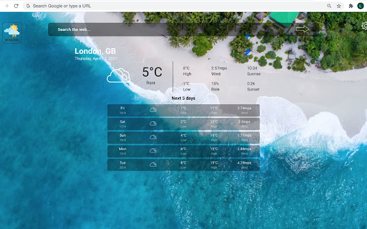The image size is (367, 229).
Task: Click the date 'Thursday, April 15, 2021'
Action: pos(96,58)
